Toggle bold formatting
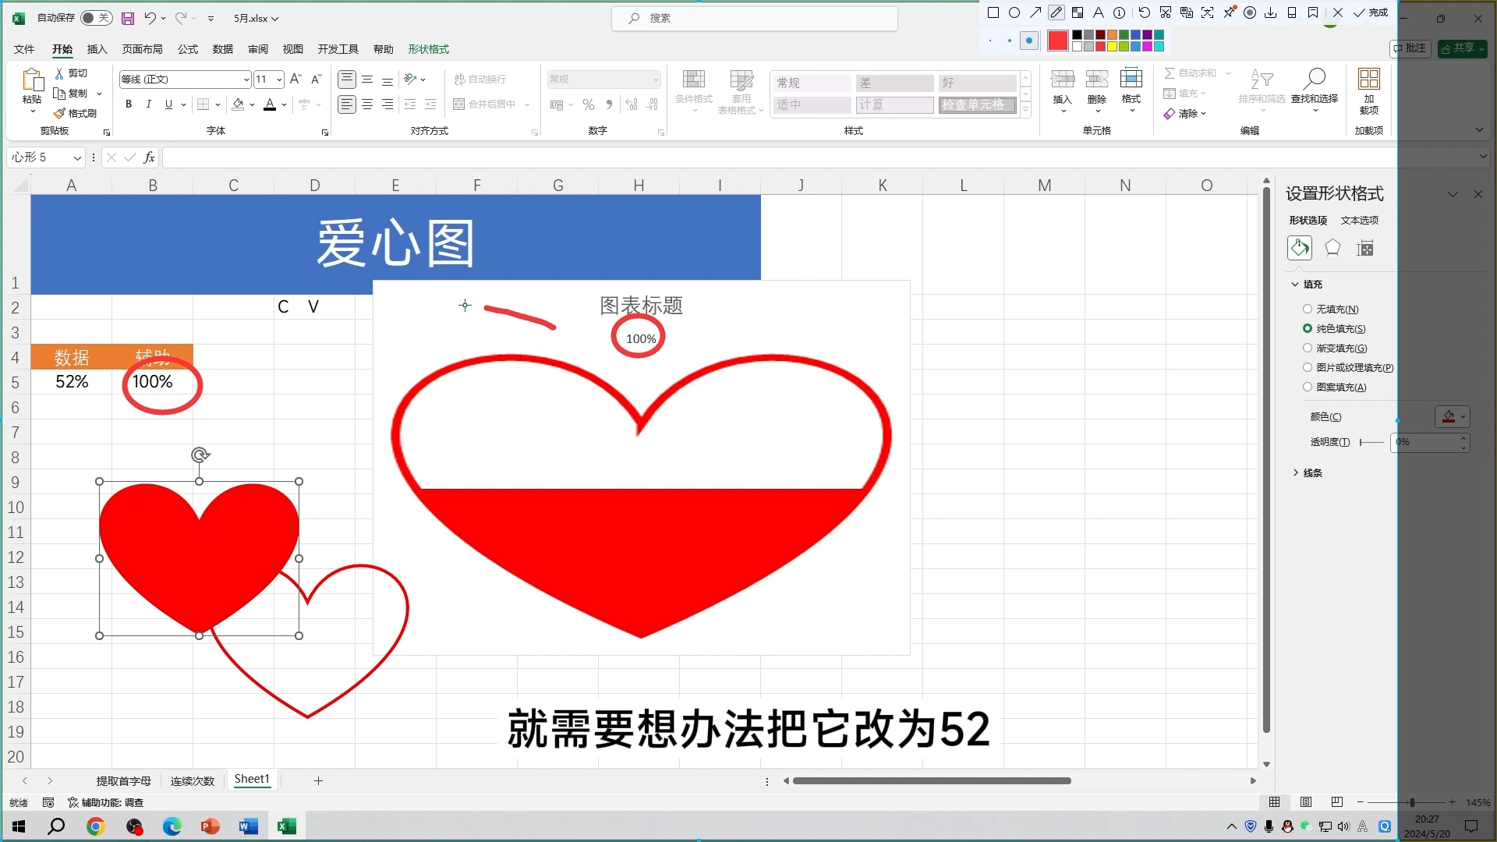Screen dimensions: 1497x842 (x=129, y=104)
